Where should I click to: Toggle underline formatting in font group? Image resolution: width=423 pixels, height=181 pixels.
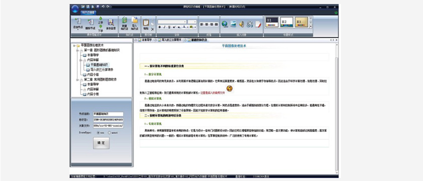169,27
